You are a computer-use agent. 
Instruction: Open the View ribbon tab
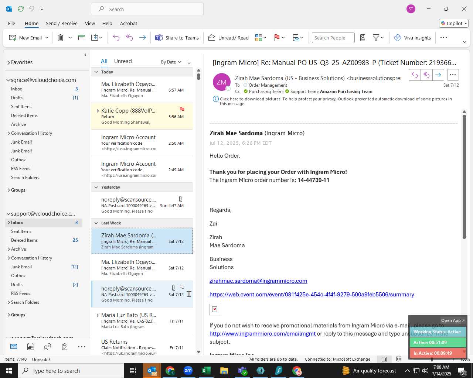click(x=90, y=23)
